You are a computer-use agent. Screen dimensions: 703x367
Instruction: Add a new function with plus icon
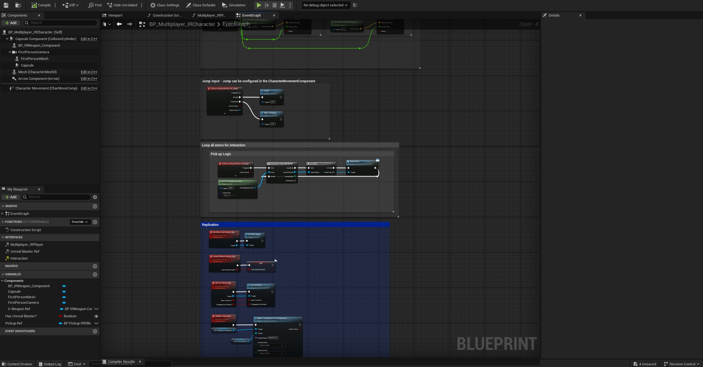[95, 222]
